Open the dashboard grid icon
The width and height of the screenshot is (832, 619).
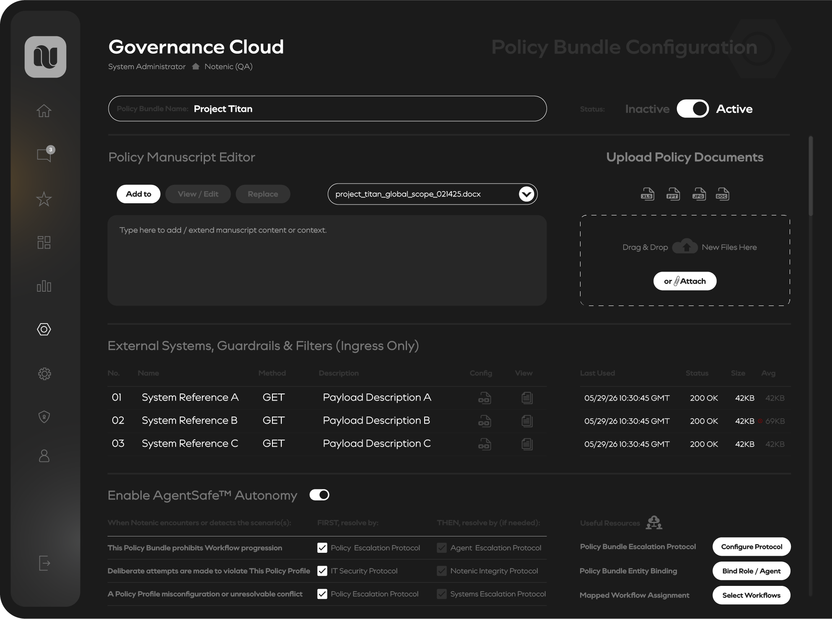point(44,242)
